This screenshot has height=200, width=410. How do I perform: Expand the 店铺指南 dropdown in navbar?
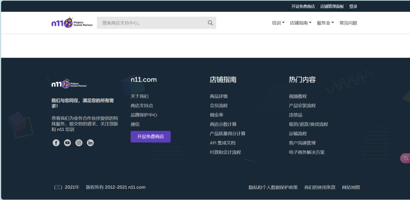coord(300,23)
